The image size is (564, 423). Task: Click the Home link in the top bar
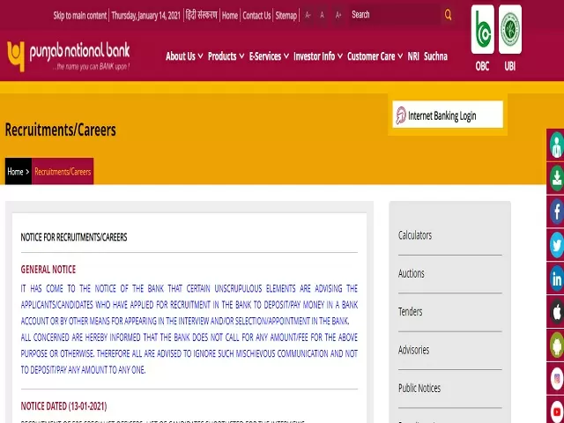[230, 16]
